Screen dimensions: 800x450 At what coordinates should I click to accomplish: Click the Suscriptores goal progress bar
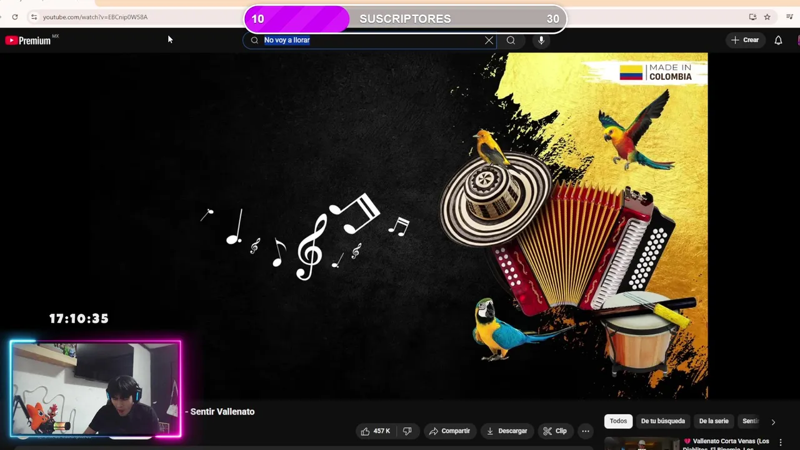[x=405, y=19]
